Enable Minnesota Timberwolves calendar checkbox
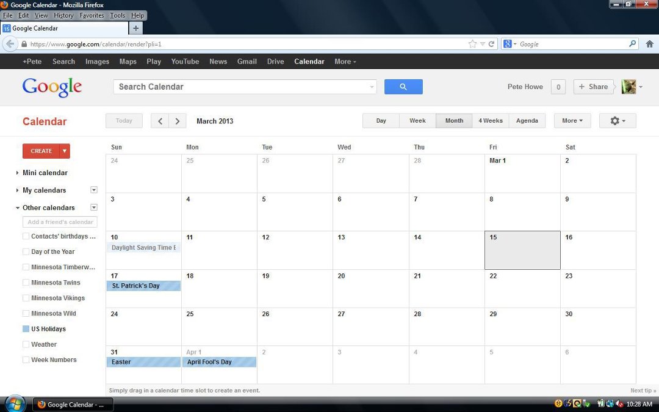This screenshot has height=412, width=659. pos(26,267)
